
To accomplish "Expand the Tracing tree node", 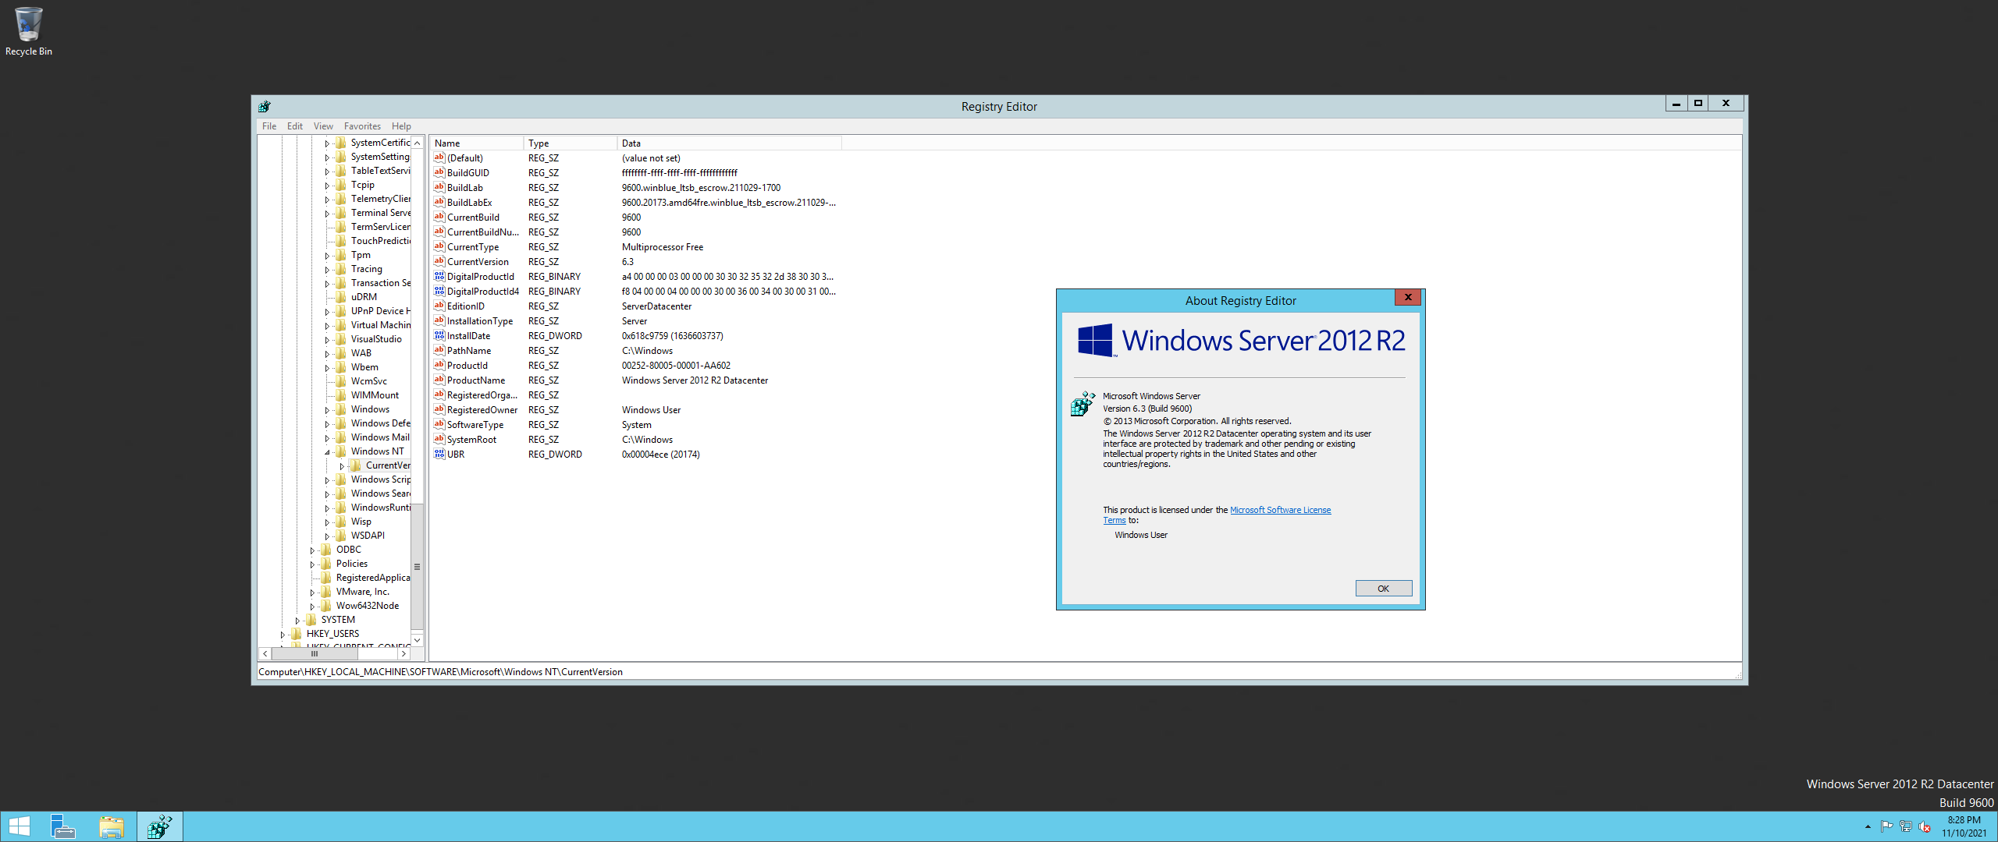I will tap(327, 270).
